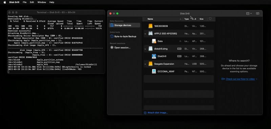Click size cell of APPLE SSD row
The height and width of the screenshot is (129, 271).
pyautogui.click(x=203, y=34)
